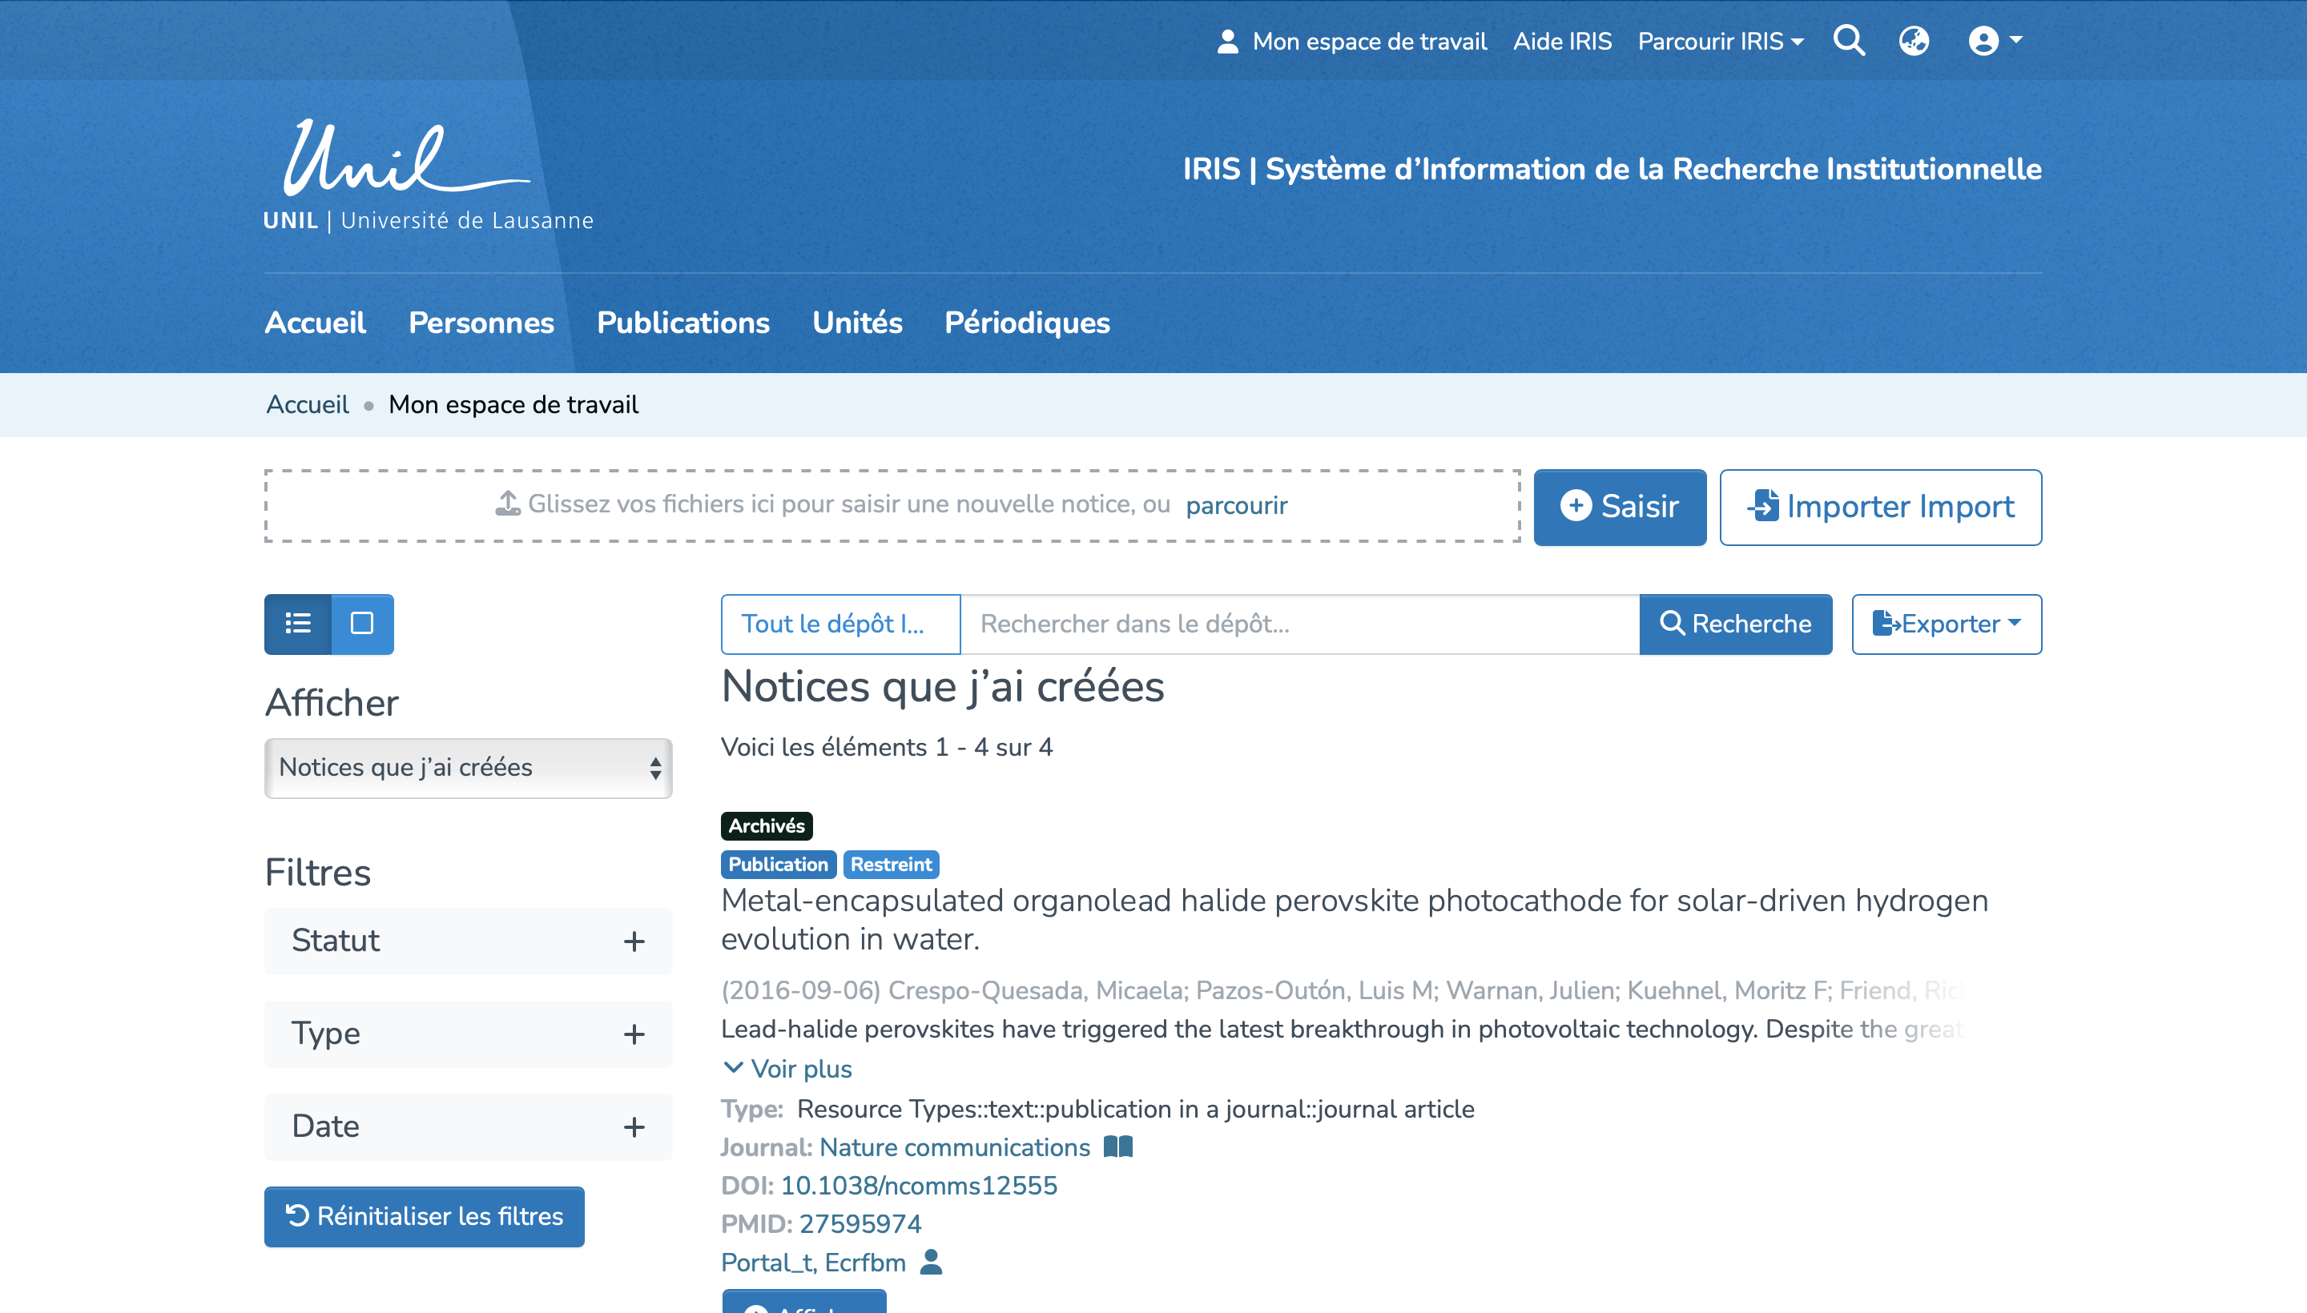Expand the Date filter section
This screenshot has width=2307, height=1313.
coord(467,1126)
